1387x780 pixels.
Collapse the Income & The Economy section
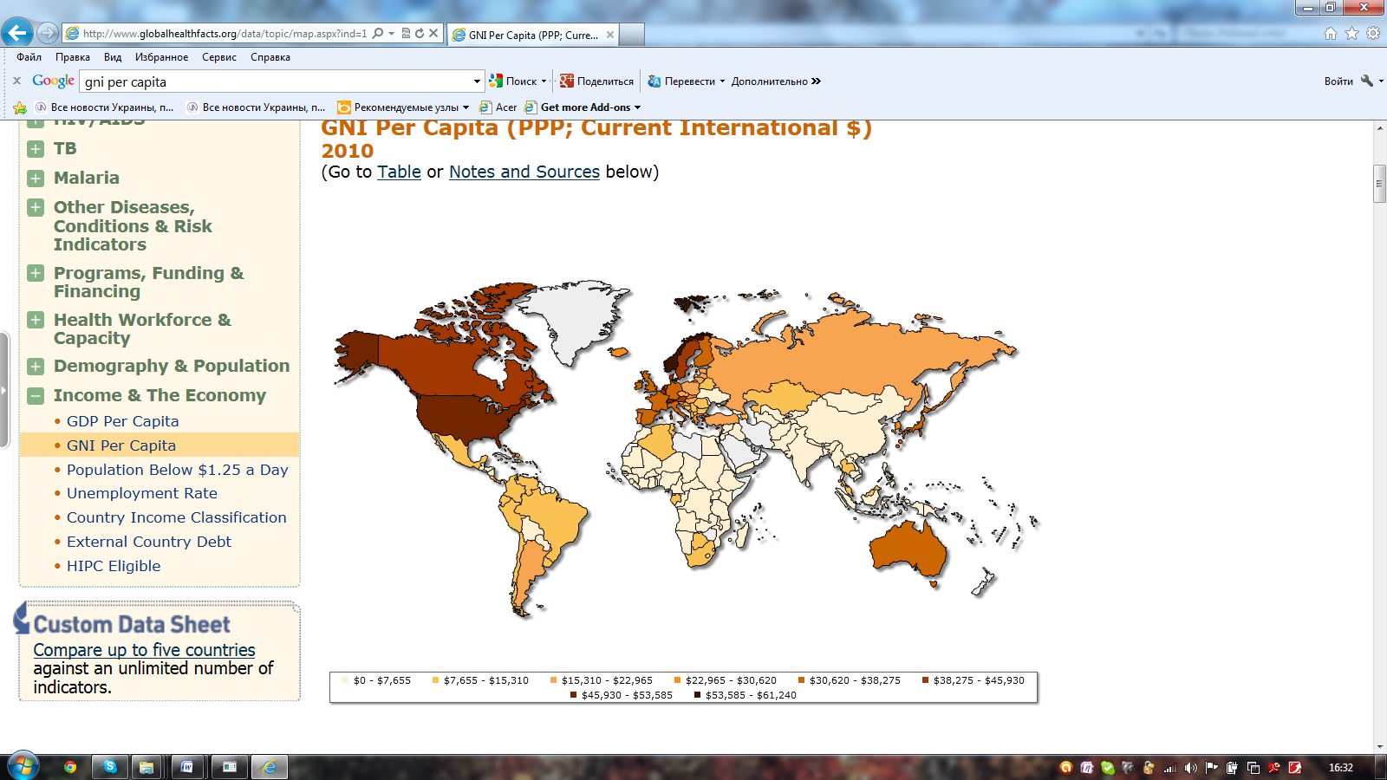point(36,396)
